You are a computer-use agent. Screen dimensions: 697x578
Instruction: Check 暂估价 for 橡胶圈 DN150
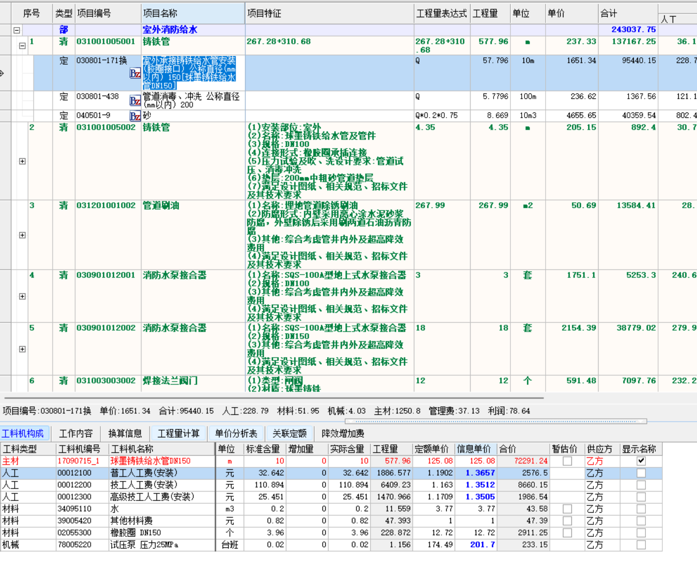coord(567,533)
